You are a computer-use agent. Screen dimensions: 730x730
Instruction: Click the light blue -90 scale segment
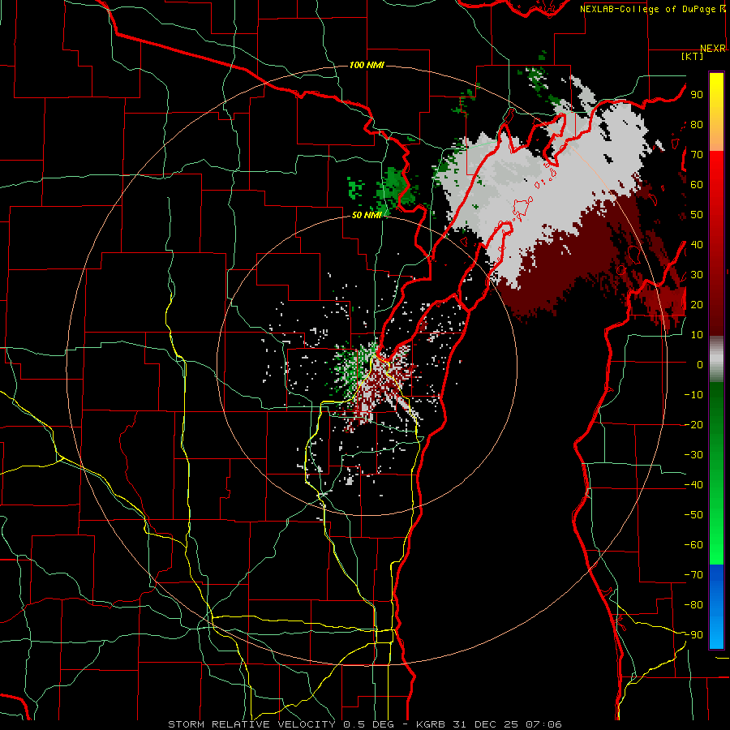click(716, 635)
